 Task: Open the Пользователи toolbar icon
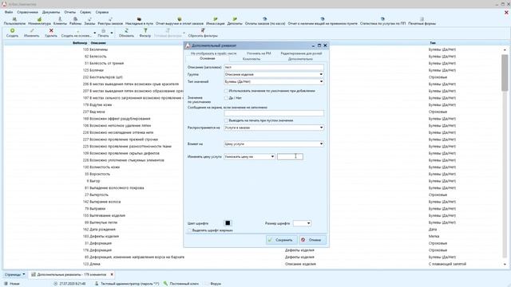pyautogui.click(x=14, y=22)
